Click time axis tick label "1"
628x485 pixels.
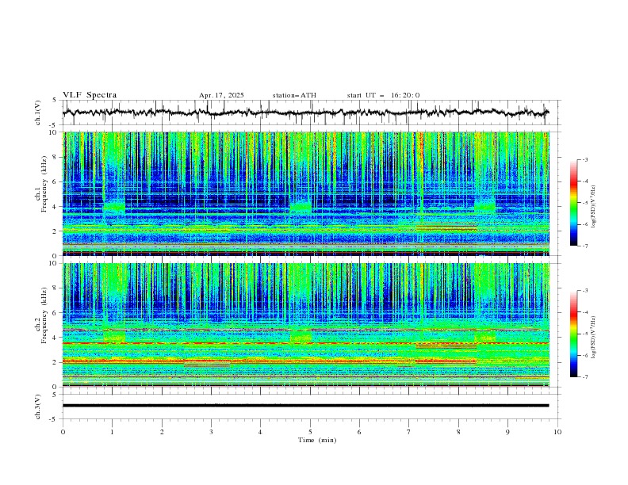(112, 432)
